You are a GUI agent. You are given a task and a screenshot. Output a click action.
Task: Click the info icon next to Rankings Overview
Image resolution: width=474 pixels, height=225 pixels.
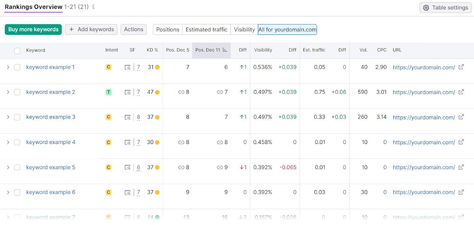[x=93, y=7]
